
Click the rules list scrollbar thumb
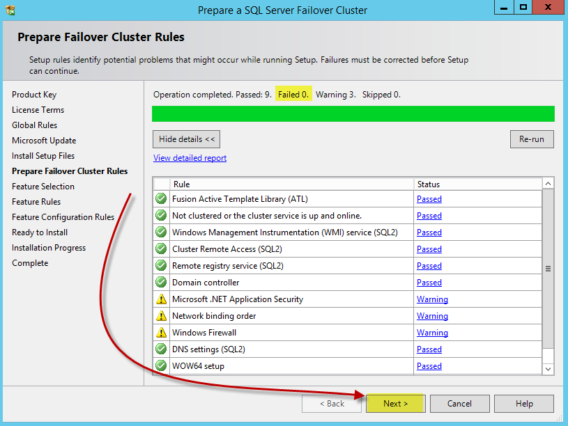[548, 269]
